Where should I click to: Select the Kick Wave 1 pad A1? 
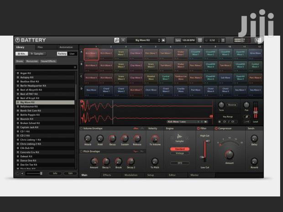pyautogui.click(x=91, y=54)
